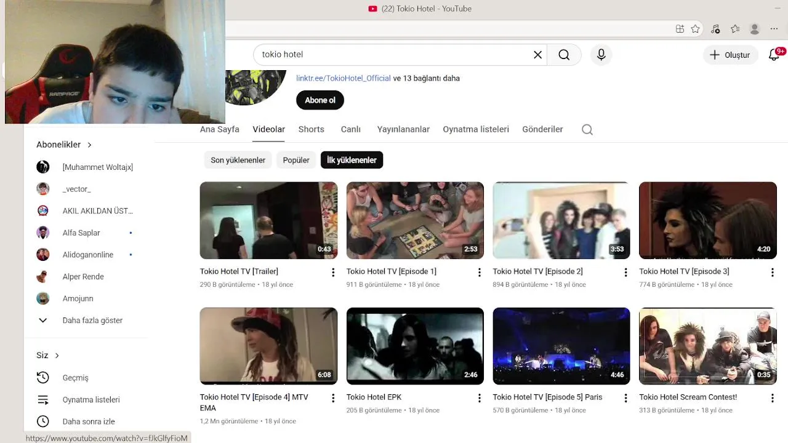
Task: Play Tokio Hotel TV [Trailer] thumbnail
Action: (x=268, y=220)
